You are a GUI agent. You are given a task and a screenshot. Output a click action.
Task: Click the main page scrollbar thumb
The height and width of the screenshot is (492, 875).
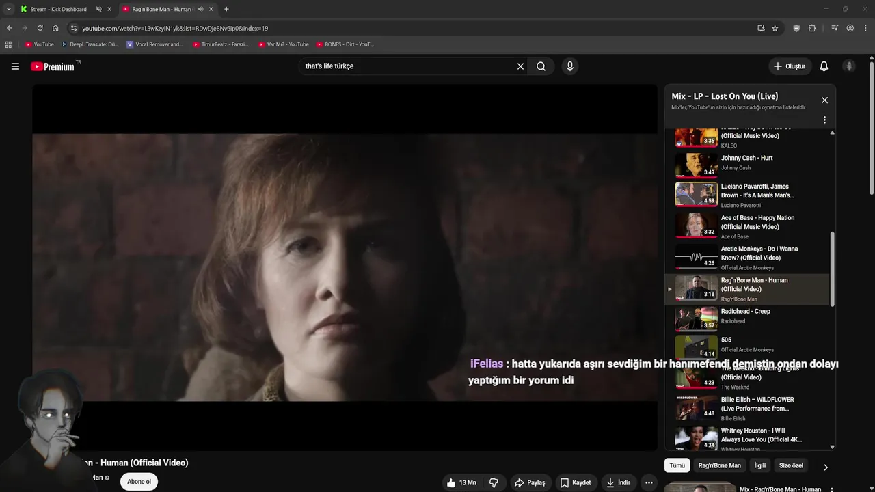click(x=872, y=128)
